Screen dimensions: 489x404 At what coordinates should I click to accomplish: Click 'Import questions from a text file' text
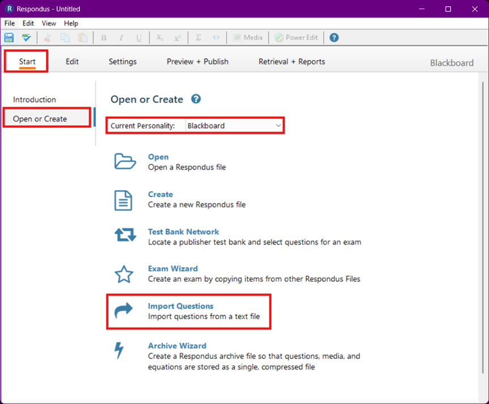coord(204,316)
